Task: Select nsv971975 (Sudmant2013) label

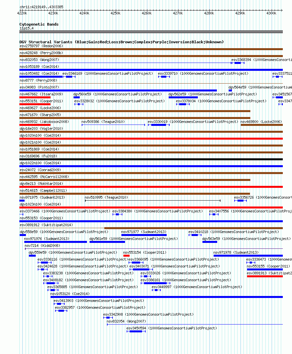Action: point(42,198)
